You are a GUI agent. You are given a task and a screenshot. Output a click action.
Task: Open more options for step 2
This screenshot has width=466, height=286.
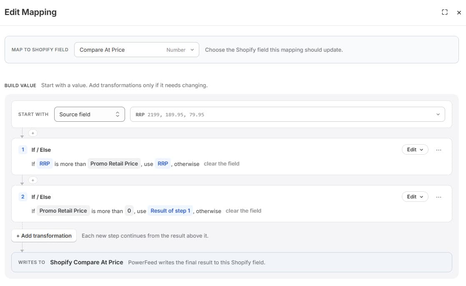[438, 197]
